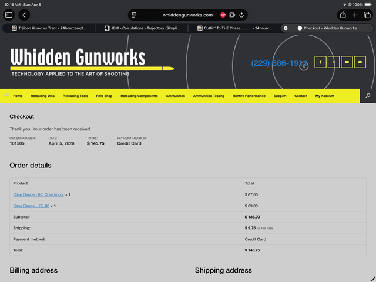Open Reloading Dies menu
The image size is (376, 282).
click(x=43, y=96)
